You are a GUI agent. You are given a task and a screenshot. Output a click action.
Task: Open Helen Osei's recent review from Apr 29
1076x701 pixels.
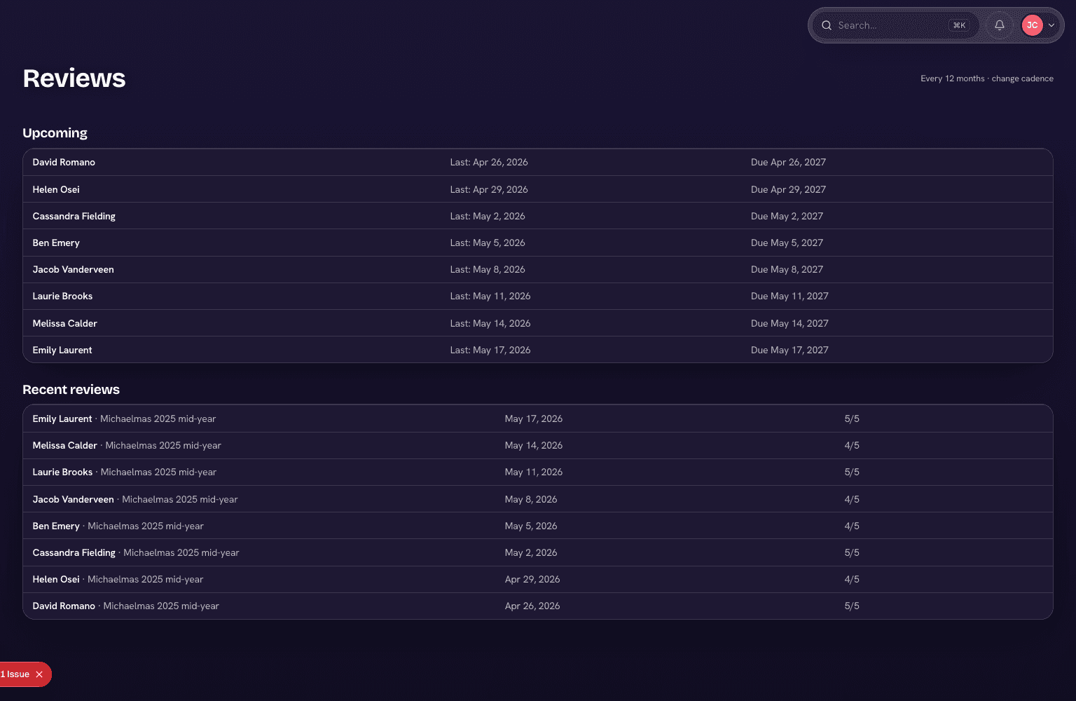[538, 579]
